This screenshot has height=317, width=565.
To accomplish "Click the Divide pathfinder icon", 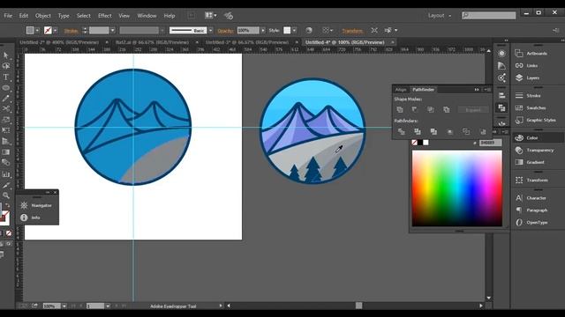I will click(401, 132).
